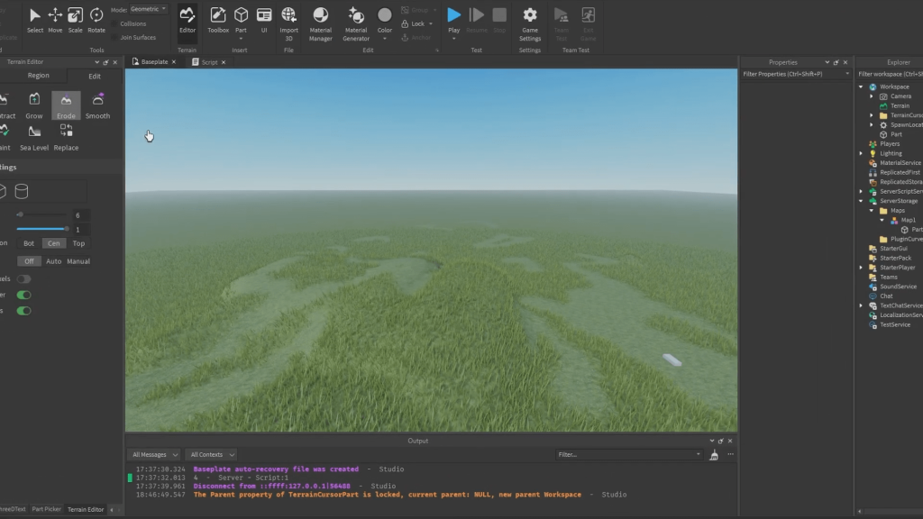Open the Edit tab in Terrain Editor
The width and height of the screenshot is (923, 519).
[94, 76]
